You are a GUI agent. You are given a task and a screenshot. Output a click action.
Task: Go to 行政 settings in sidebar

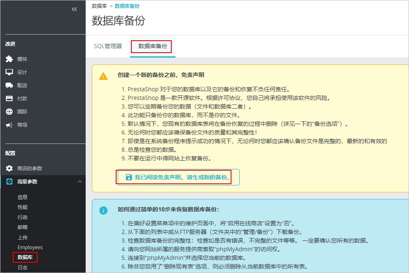23,217
